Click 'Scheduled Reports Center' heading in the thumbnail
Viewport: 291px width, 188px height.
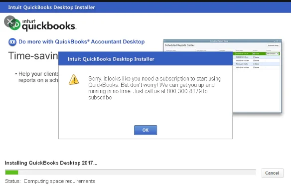pyautogui.click(x=179, y=45)
